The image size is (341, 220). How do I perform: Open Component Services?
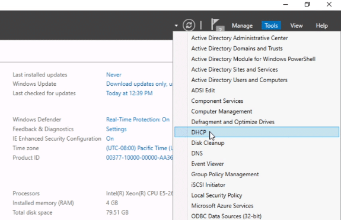(x=257, y=101)
